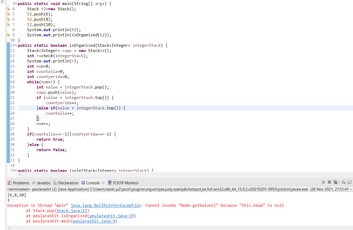
Task: Click the Terminate button in Console toolbar
Action: 323,182
